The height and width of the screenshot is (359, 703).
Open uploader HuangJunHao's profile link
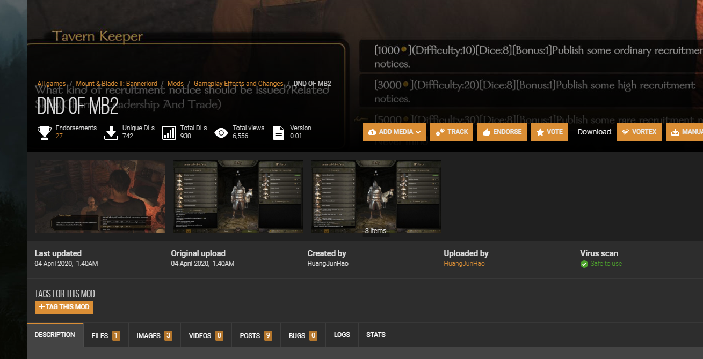click(464, 264)
